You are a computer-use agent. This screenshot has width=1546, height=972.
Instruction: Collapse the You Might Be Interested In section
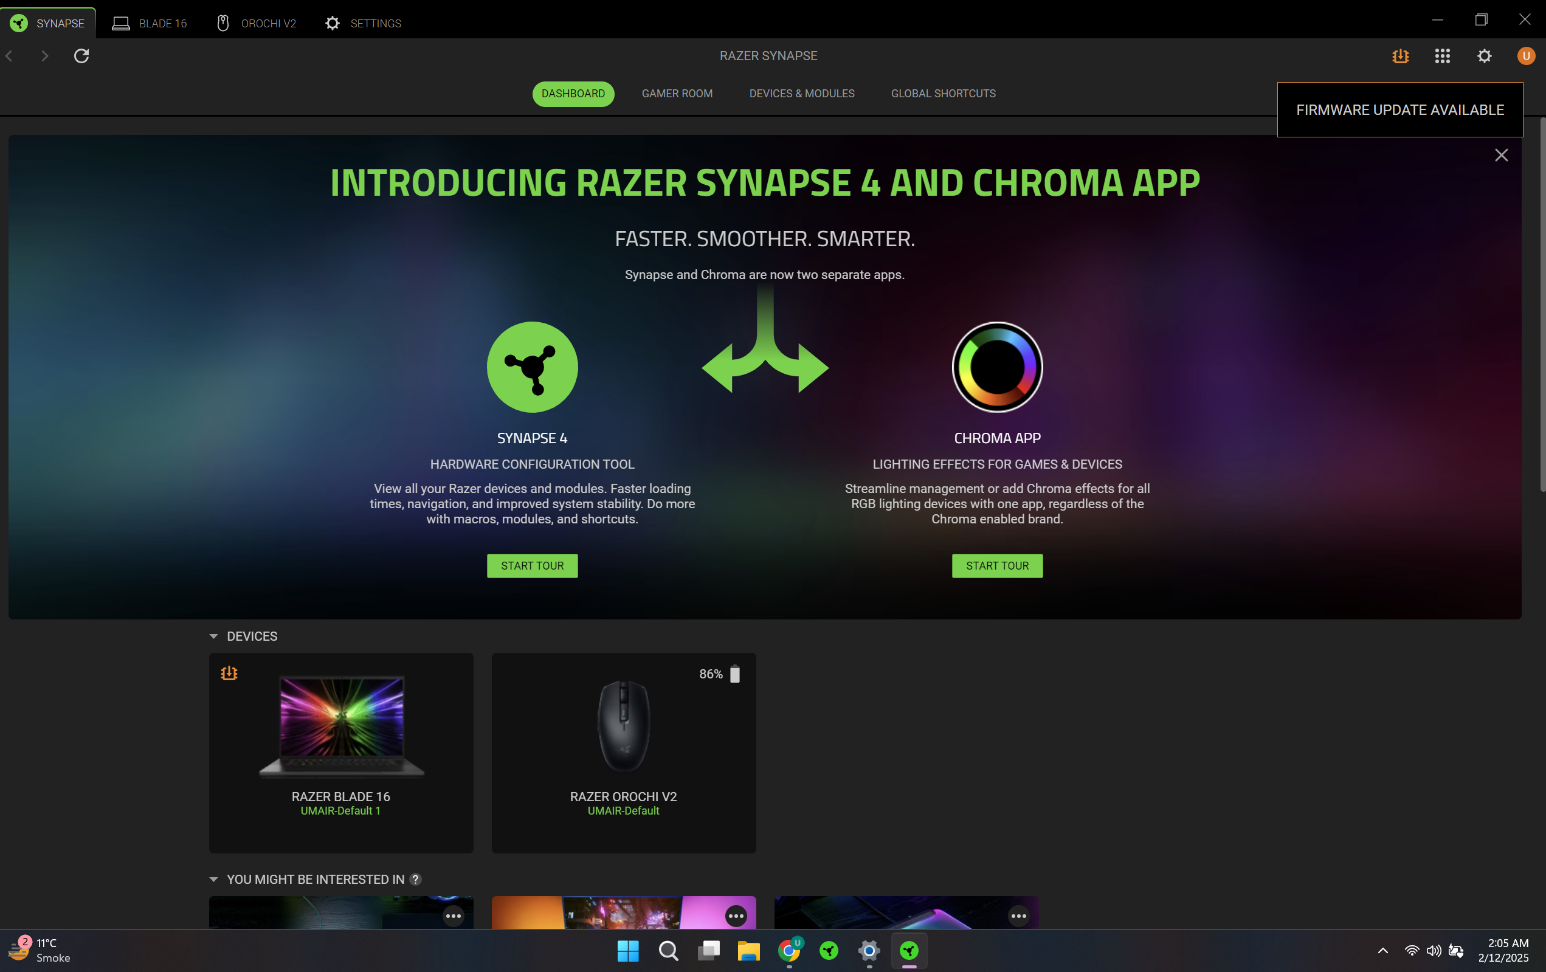(214, 880)
